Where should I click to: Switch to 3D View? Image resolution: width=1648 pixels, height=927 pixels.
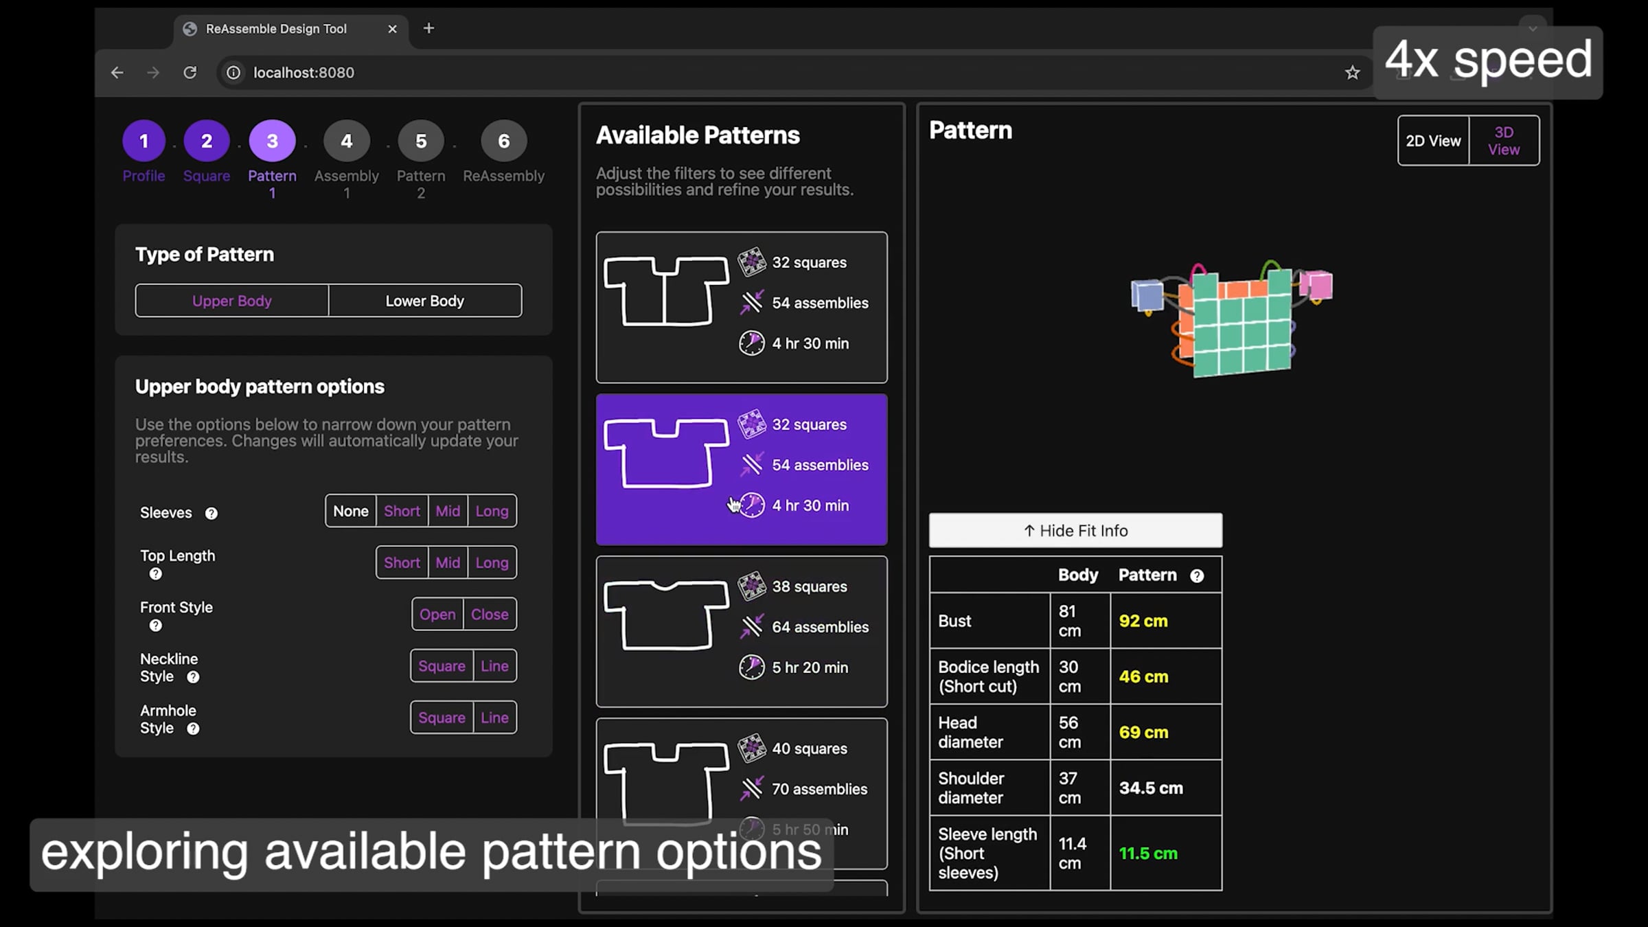click(x=1504, y=141)
